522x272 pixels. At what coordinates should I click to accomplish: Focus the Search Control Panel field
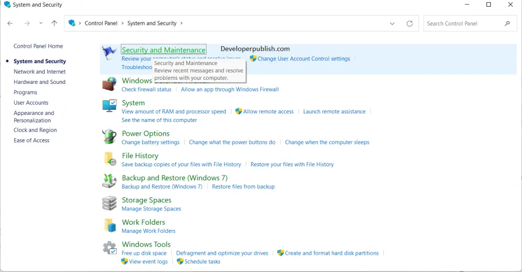point(470,23)
